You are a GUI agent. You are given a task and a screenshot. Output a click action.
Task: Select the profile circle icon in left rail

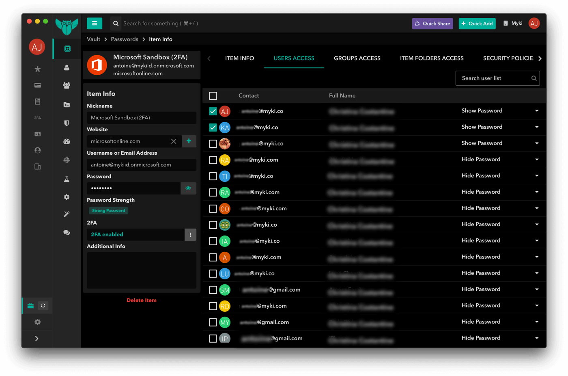pyautogui.click(x=37, y=150)
